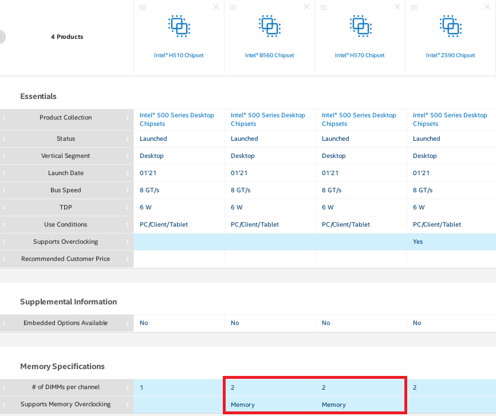Open Intel H510 Chipset link

[179, 56]
